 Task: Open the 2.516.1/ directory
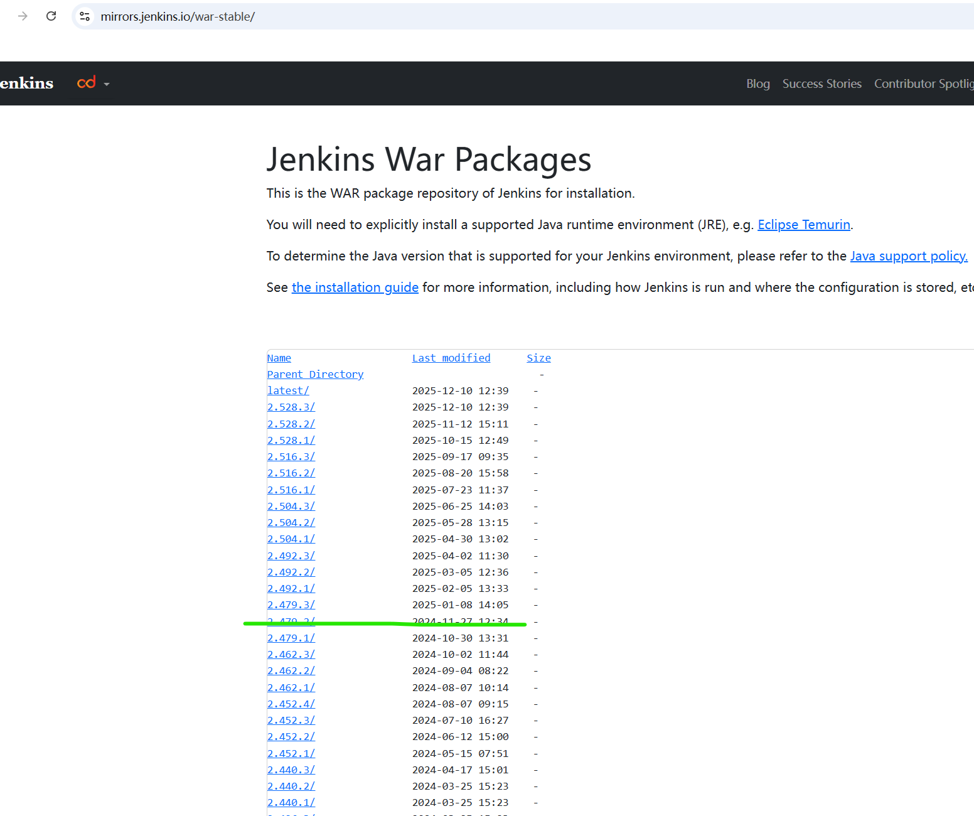[x=291, y=490]
